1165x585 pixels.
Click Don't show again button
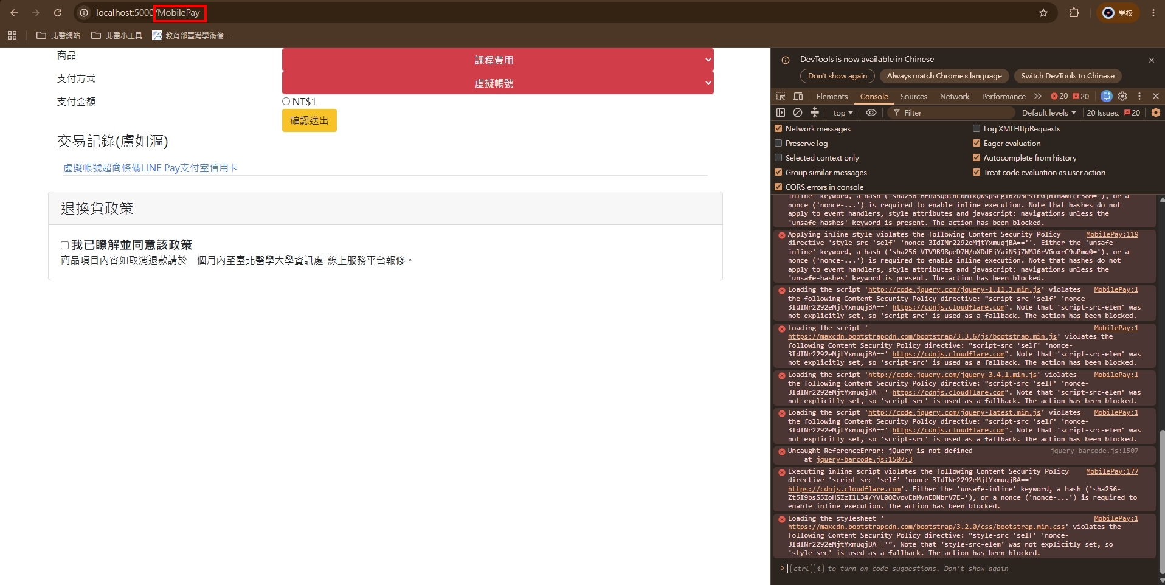point(837,76)
